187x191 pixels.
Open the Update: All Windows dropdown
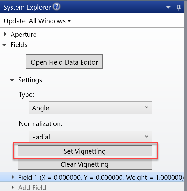[x=37, y=21]
